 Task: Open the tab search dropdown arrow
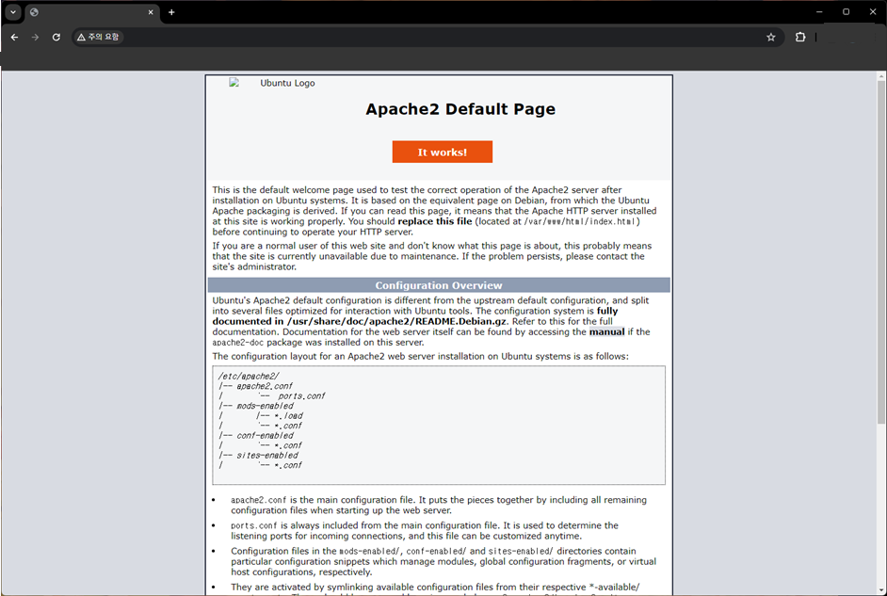pos(12,12)
